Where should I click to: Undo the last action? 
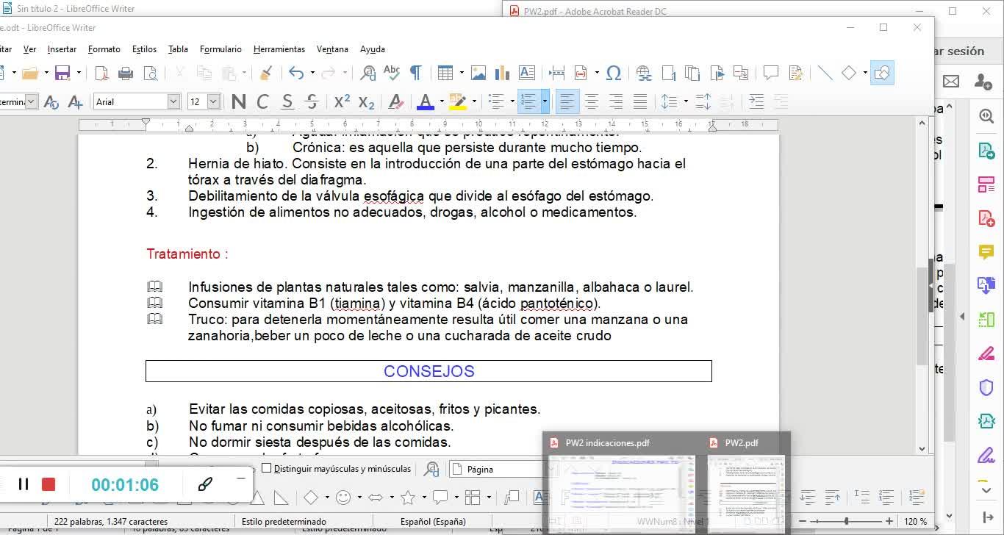point(296,73)
